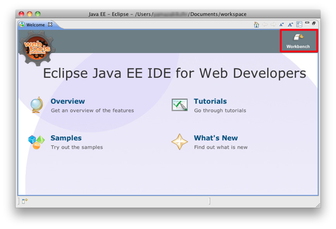Screen dimensions: 336x229
Task: Click the Workbench label
Action: [x=298, y=46]
